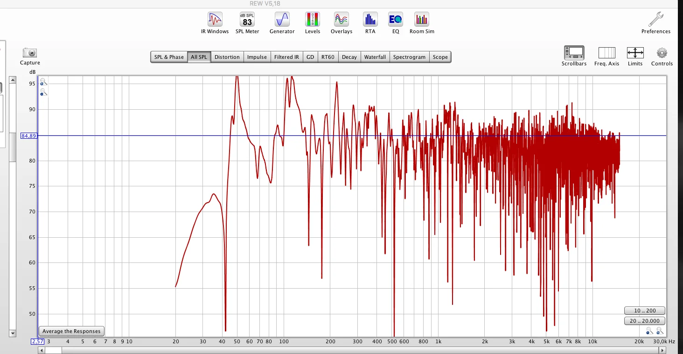The image size is (683, 354).
Task: Set range to 10 .. 200
Action: point(645,311)
